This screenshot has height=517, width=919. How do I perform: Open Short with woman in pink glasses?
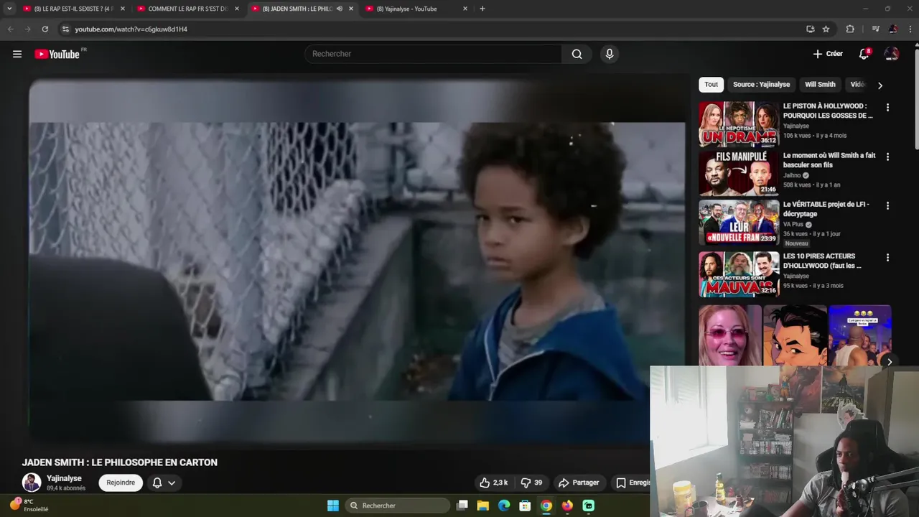[730, 336]
